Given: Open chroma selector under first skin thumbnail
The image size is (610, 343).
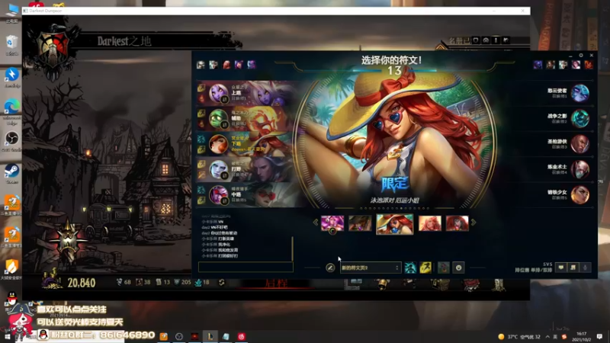Looking at the screenshot, I should click(x=332, y=232).
